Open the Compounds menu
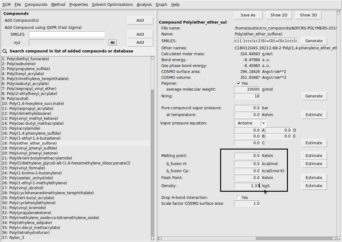342x242 pixels. [36, 5]
